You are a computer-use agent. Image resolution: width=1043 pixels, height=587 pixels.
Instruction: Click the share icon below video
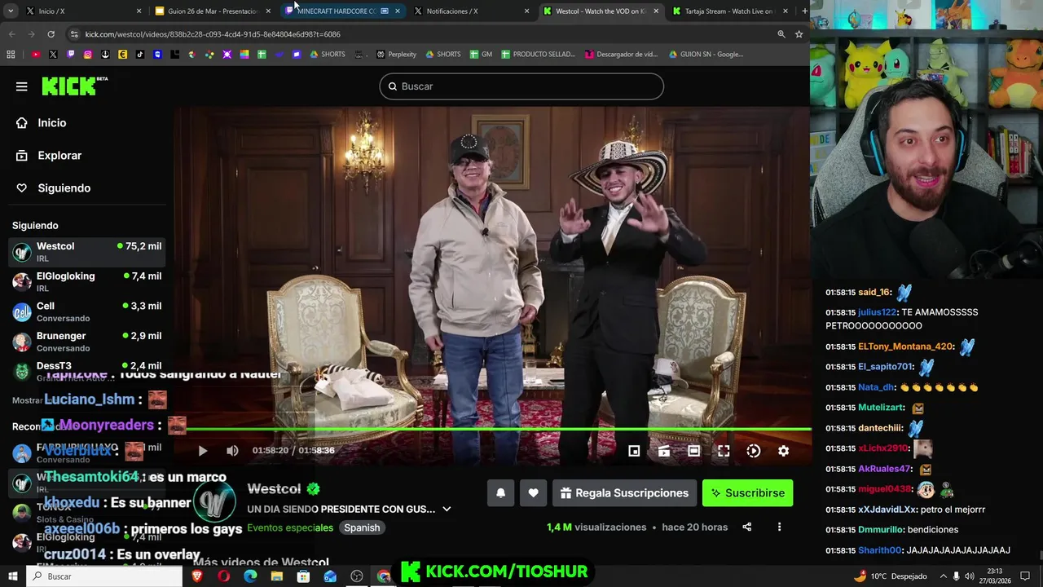(x=747, y=527)
